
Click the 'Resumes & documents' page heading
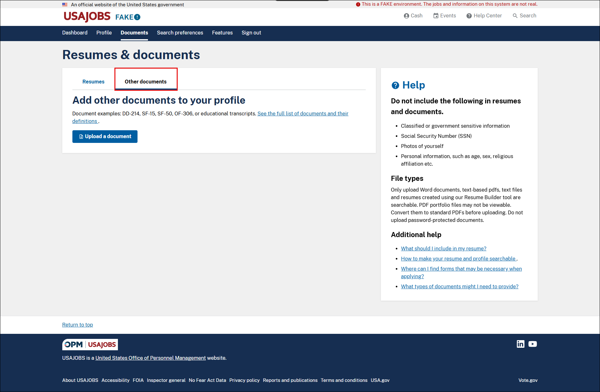131,55
